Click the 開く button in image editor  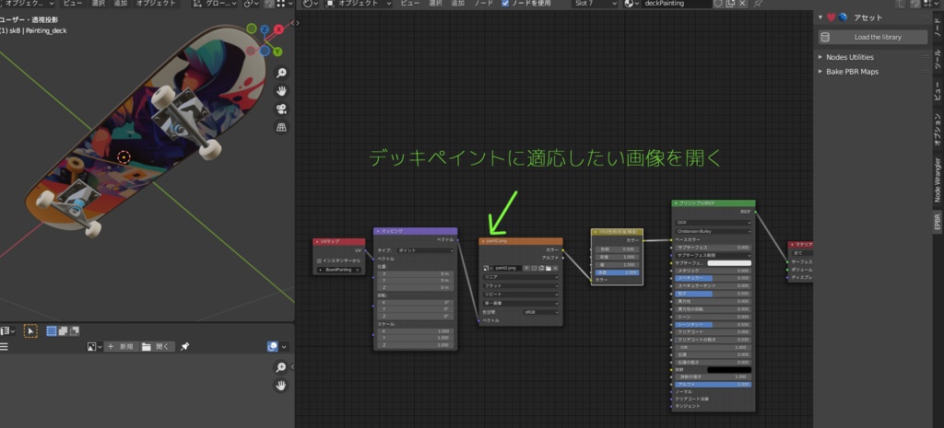pyautogui.click(x=157, y=347)
